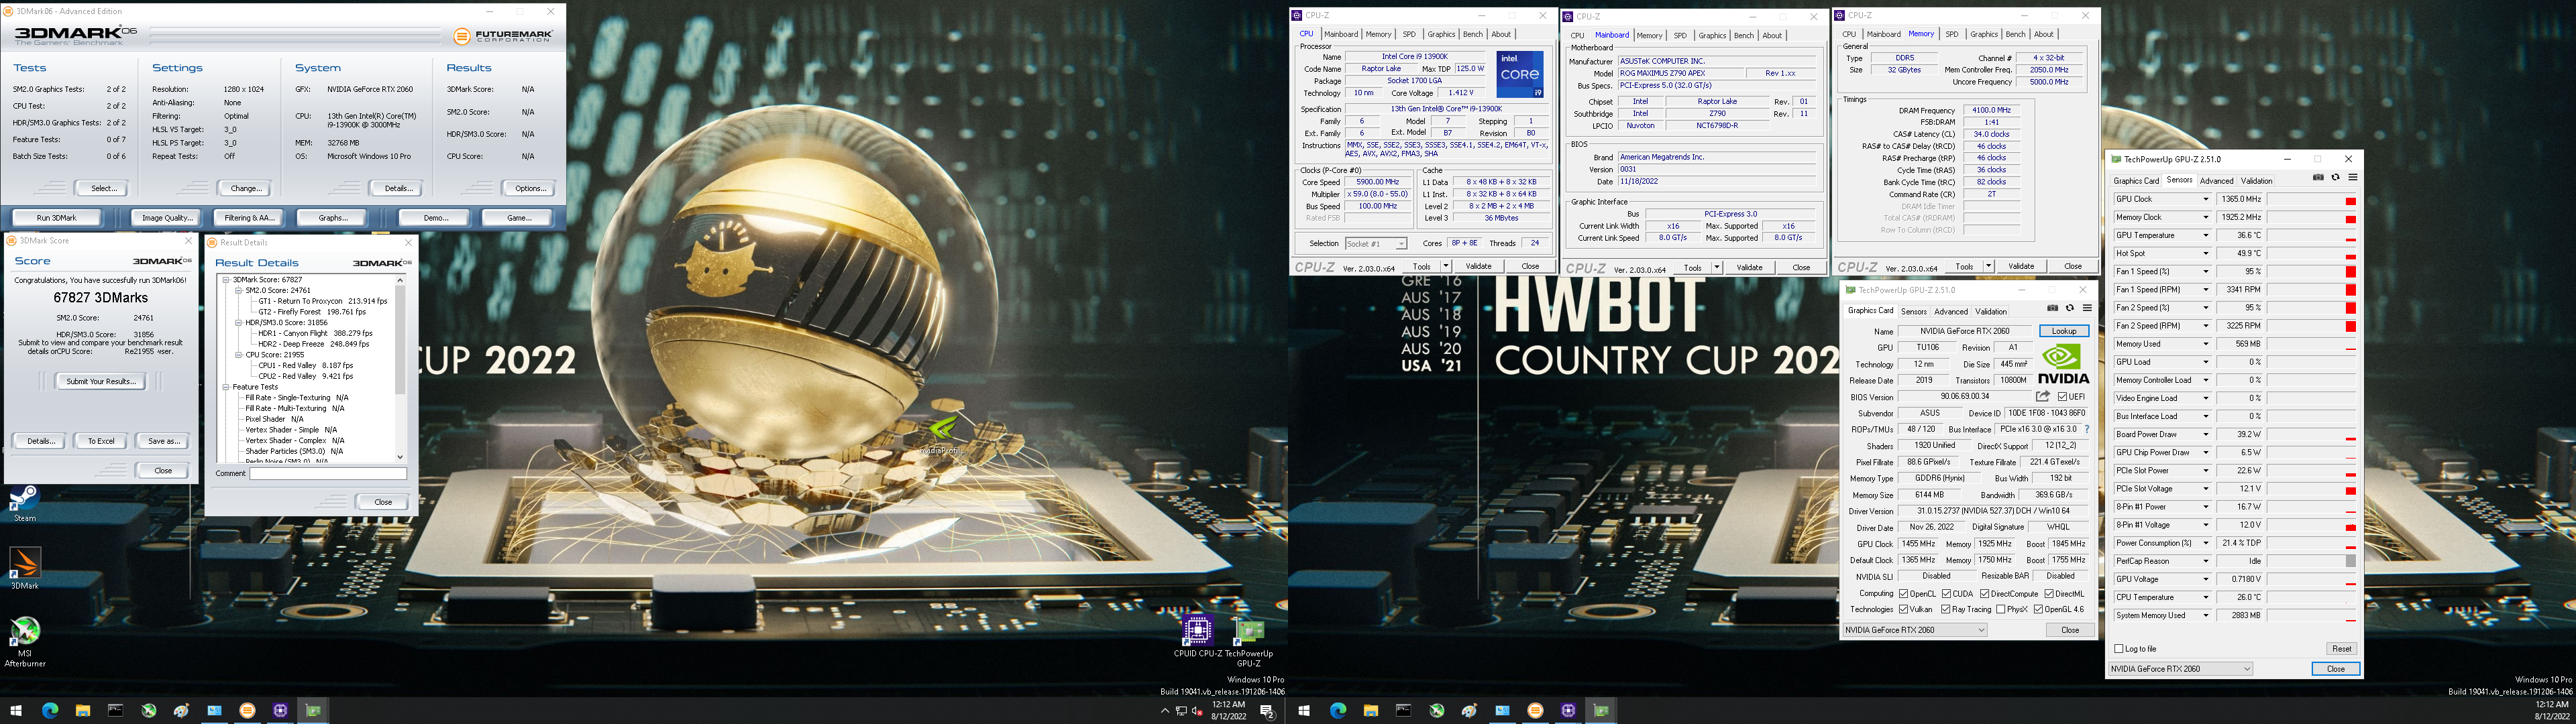This screenshot has width=2576, height=724.
Task: Switch to SPD tab in CPU-Z mainboard window
Action: tap(1680, 35)
